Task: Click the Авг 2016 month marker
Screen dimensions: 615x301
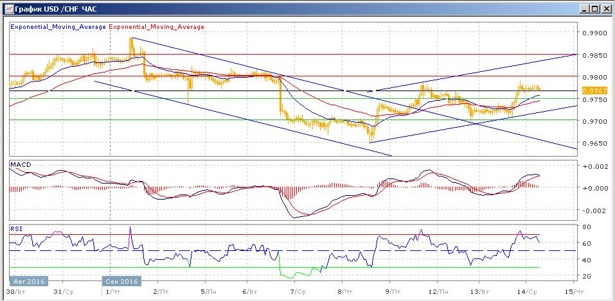Action: click(27, 281)
